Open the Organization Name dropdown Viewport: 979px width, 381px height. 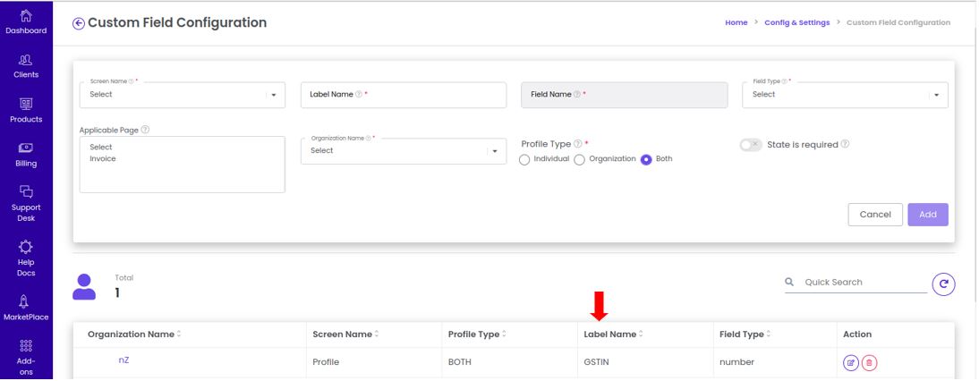pos(404,151)
